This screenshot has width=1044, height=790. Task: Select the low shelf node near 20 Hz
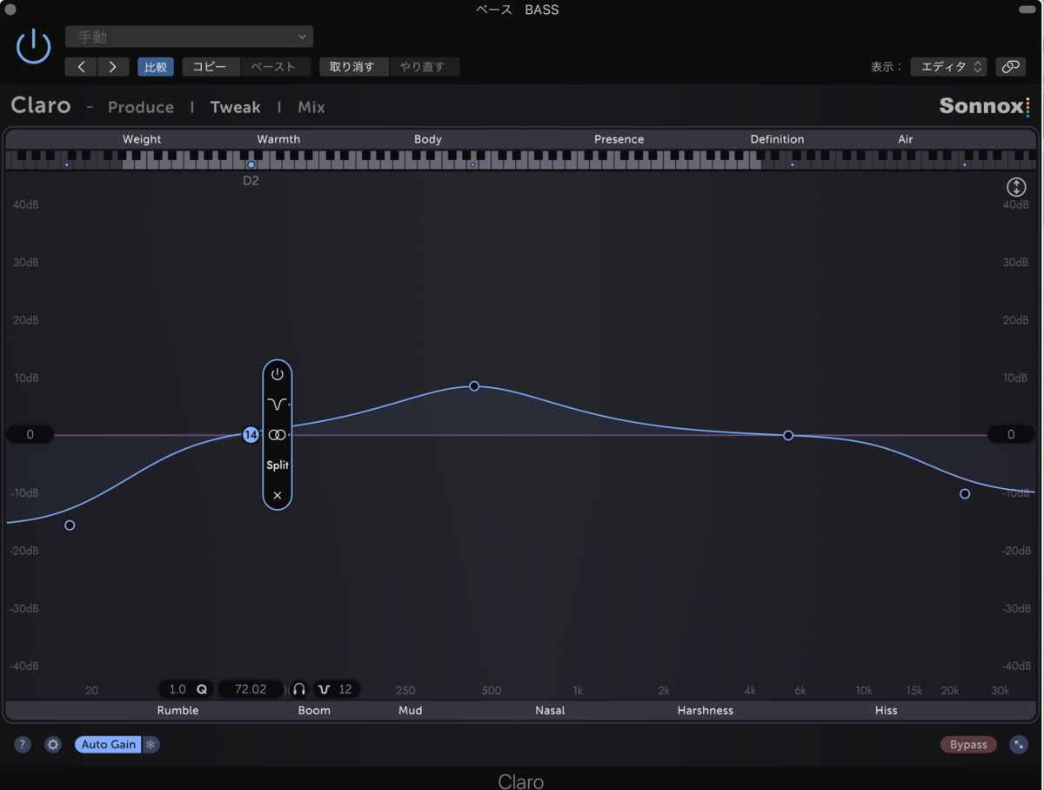click(70, 526)
